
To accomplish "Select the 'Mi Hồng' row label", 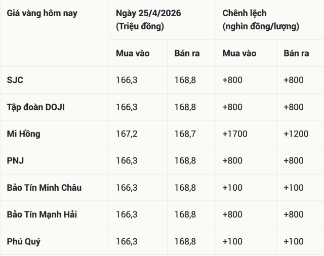I will click(x=24, y=134).
